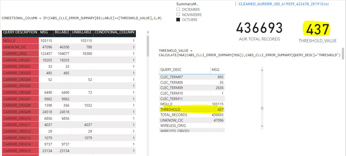Select the TOTAL_RECORDS row label
Image resolution: width=346 pixels, height=156 pixels.
point(174,115)
